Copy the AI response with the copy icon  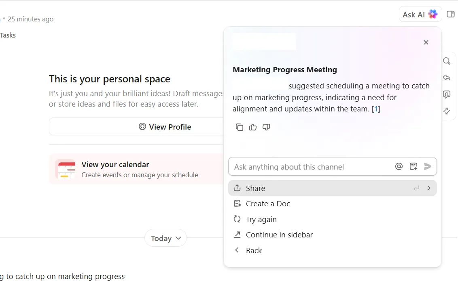tap(239, 127)
